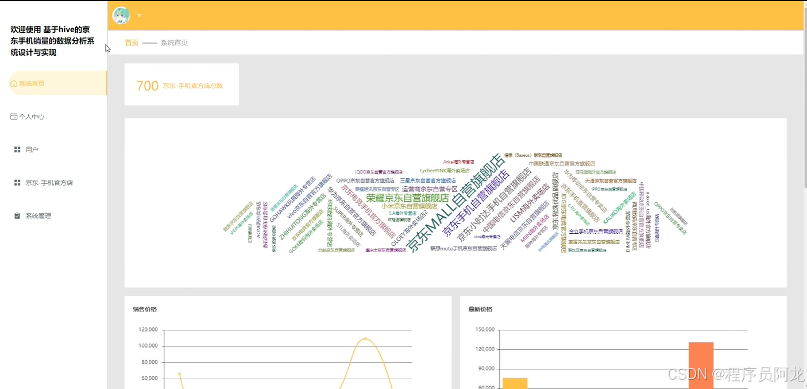Click LycheePINK海外卖场店 in the word cloud
Viewport: 807px width, 389px height.
point(445,171)
